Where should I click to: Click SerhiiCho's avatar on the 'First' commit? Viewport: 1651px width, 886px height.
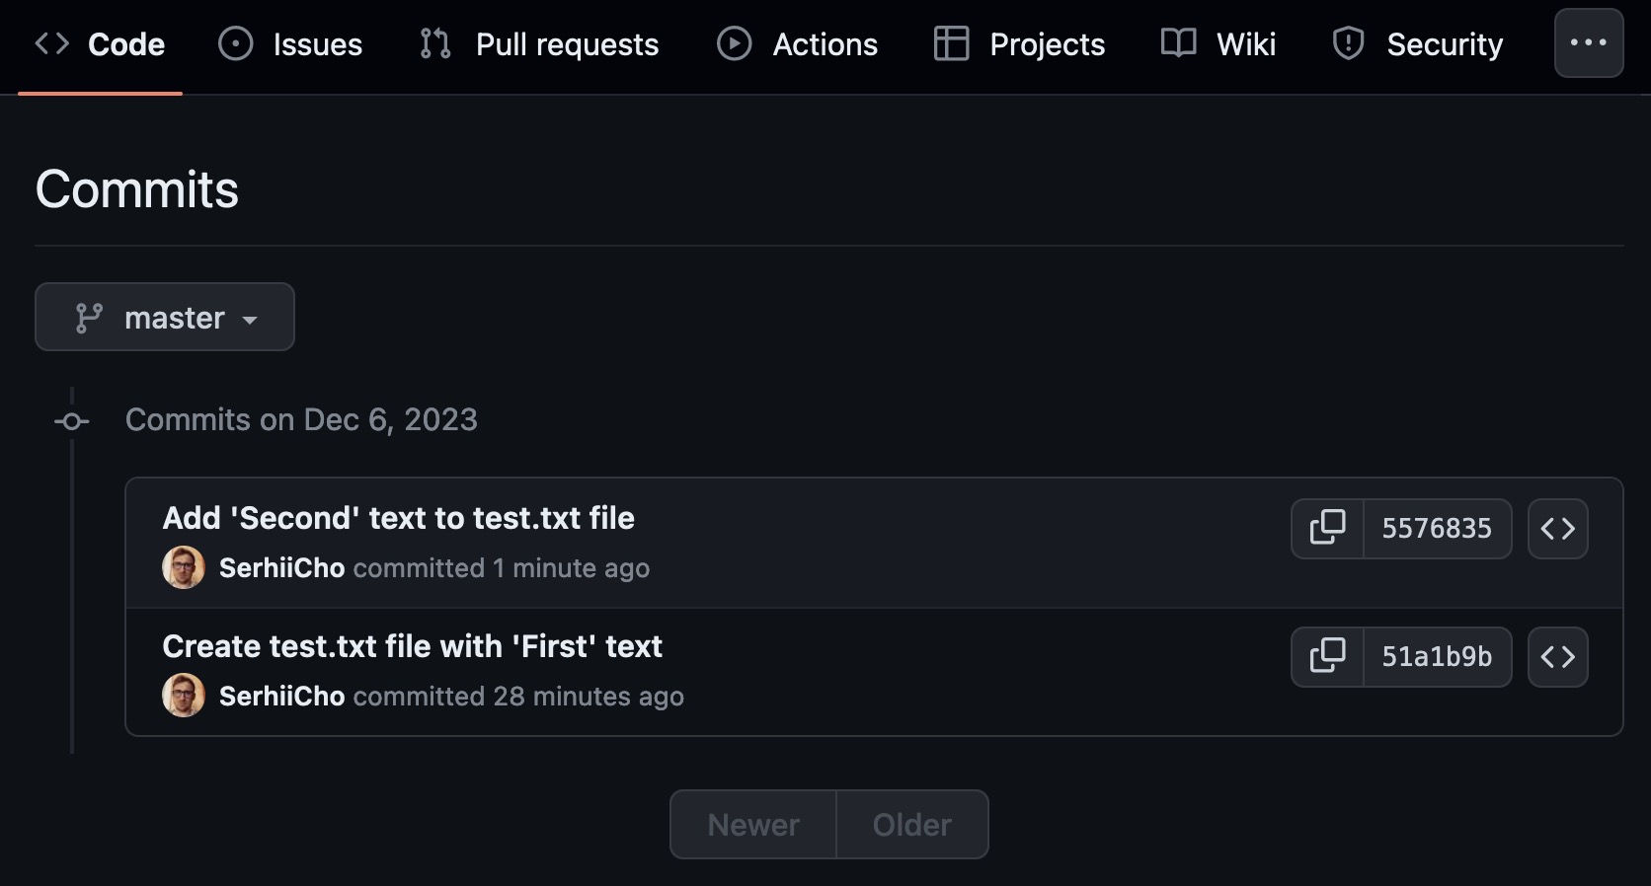click(x=183, y=696)
